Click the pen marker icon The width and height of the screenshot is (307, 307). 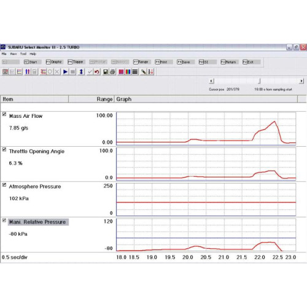(x=144, y=72)
